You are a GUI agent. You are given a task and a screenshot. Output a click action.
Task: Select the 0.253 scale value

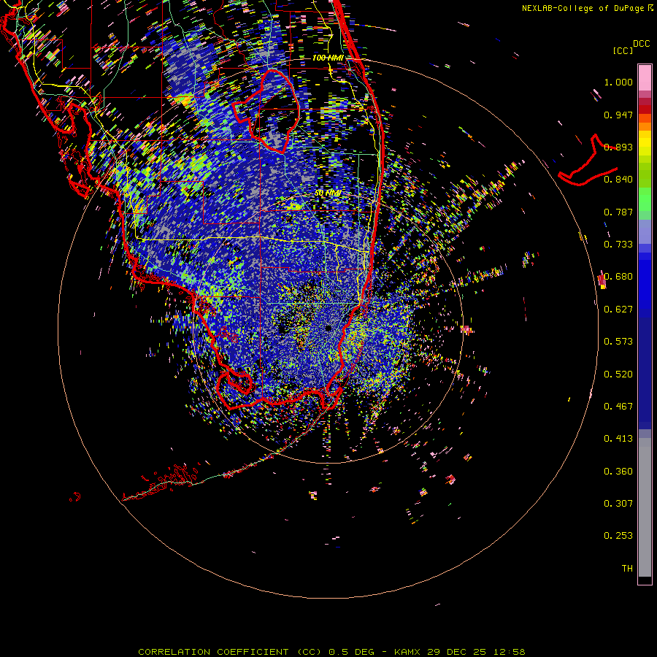(x=618, y=536)
